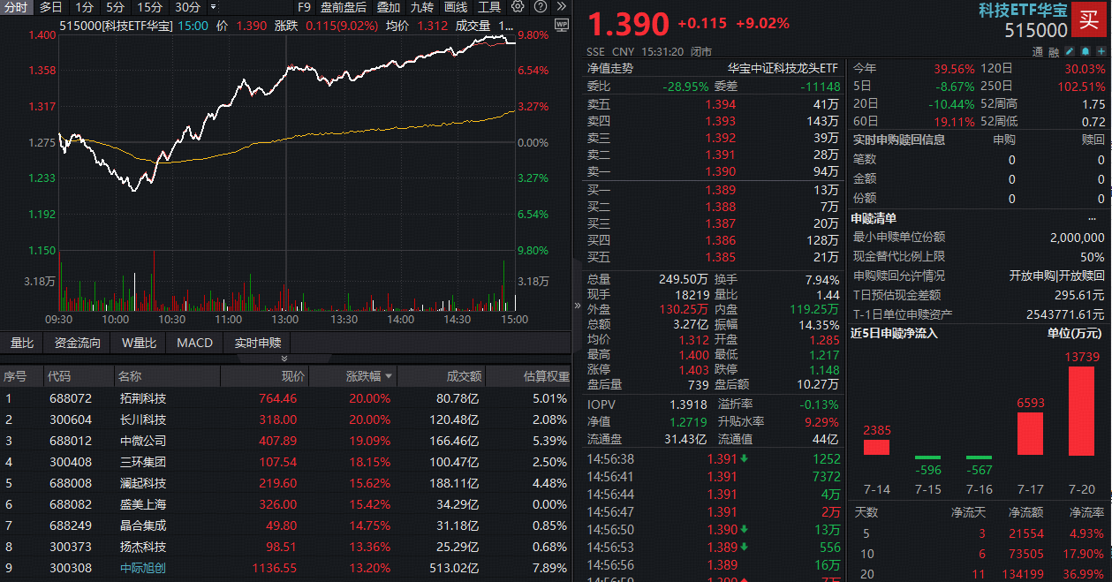The height and width of the screenshot is (582, 1112).
Task: Click the 融 margin marker
Action: coord(1054,51)
